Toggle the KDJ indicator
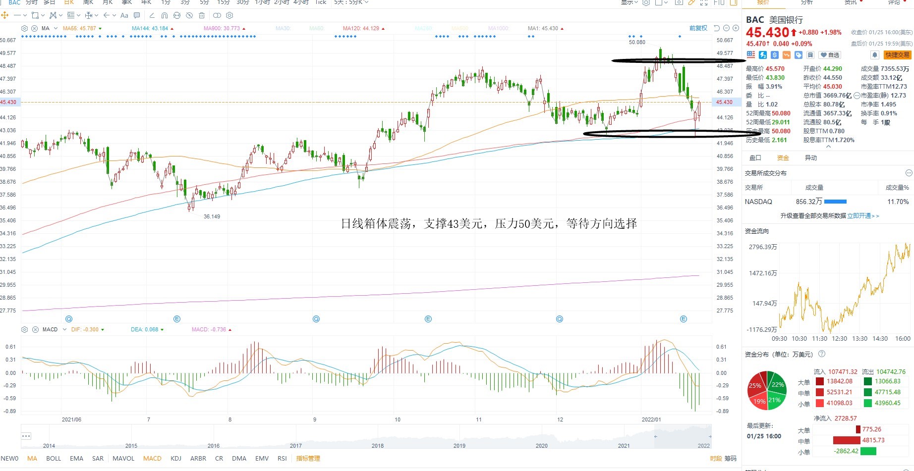This screenshot has width=914, height=471. [176, 459]
